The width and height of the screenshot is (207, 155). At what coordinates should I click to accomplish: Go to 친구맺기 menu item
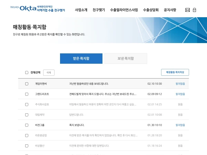coord(99,10)
